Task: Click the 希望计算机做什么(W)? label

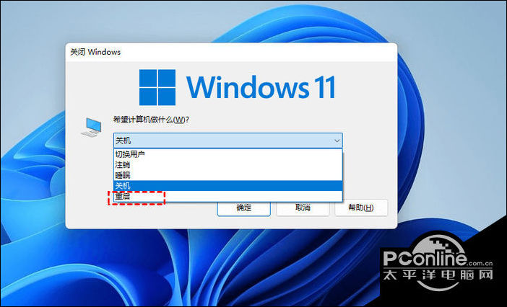Action: [156, 120]
